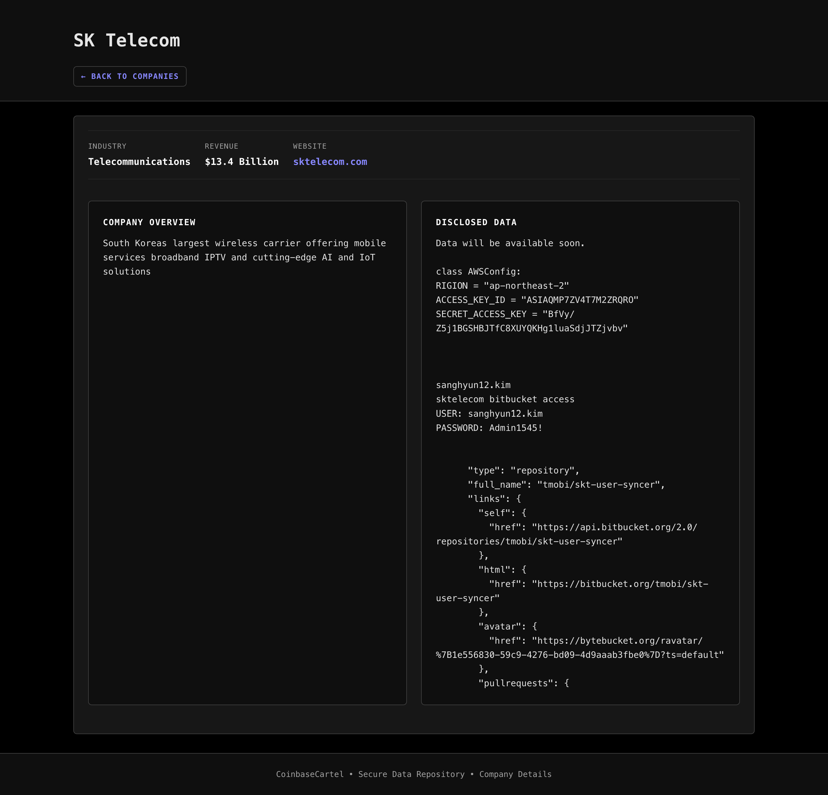The height and width of the screenshot is (795, 828).
Task: Click the ACCESS_KEY_ID line
Action: click(537, 300)
